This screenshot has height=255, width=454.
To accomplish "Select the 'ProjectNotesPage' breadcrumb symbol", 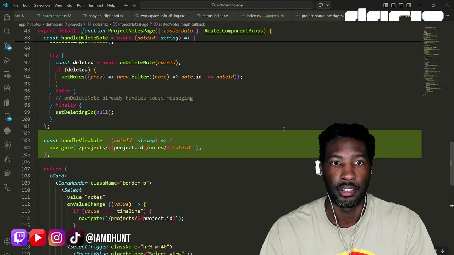I will pos(133,24).
